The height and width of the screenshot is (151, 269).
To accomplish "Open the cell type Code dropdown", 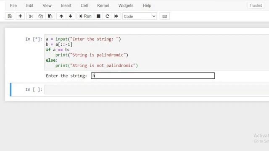I will (x=140, y=16).
